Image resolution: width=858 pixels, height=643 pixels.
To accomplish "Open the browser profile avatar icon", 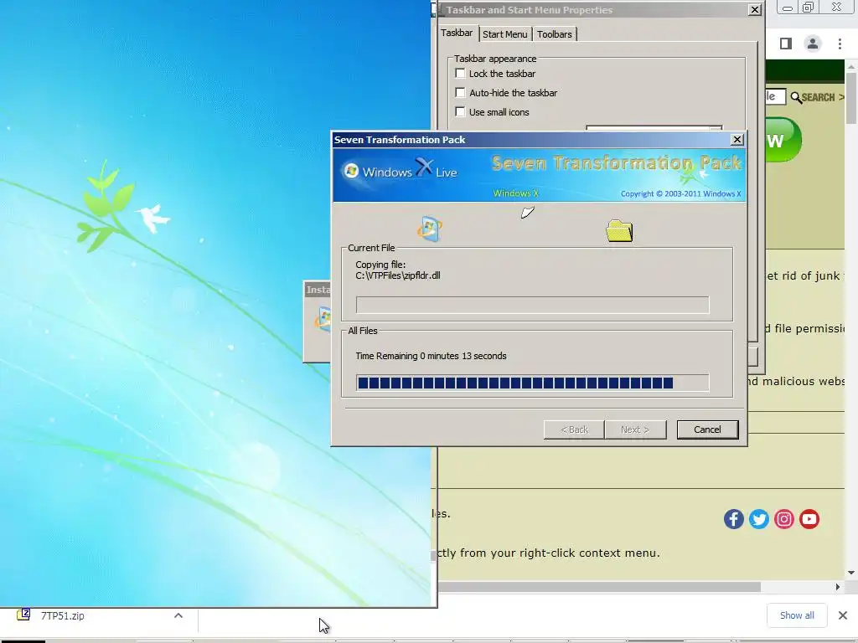I will point(813,44).
